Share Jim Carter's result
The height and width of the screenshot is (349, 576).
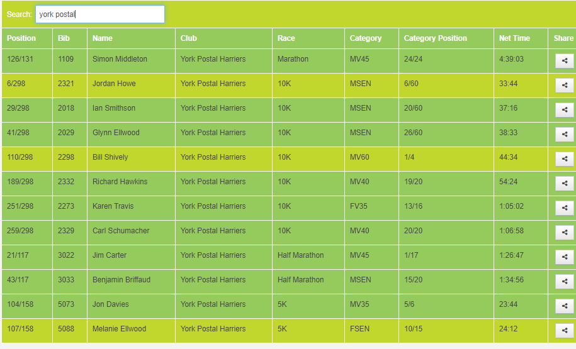pos(564,257)
